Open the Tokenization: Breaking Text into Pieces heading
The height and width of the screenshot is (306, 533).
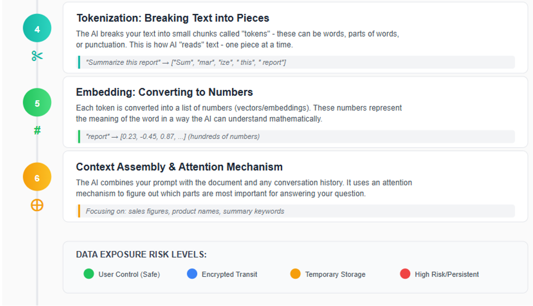pos(172,18)
